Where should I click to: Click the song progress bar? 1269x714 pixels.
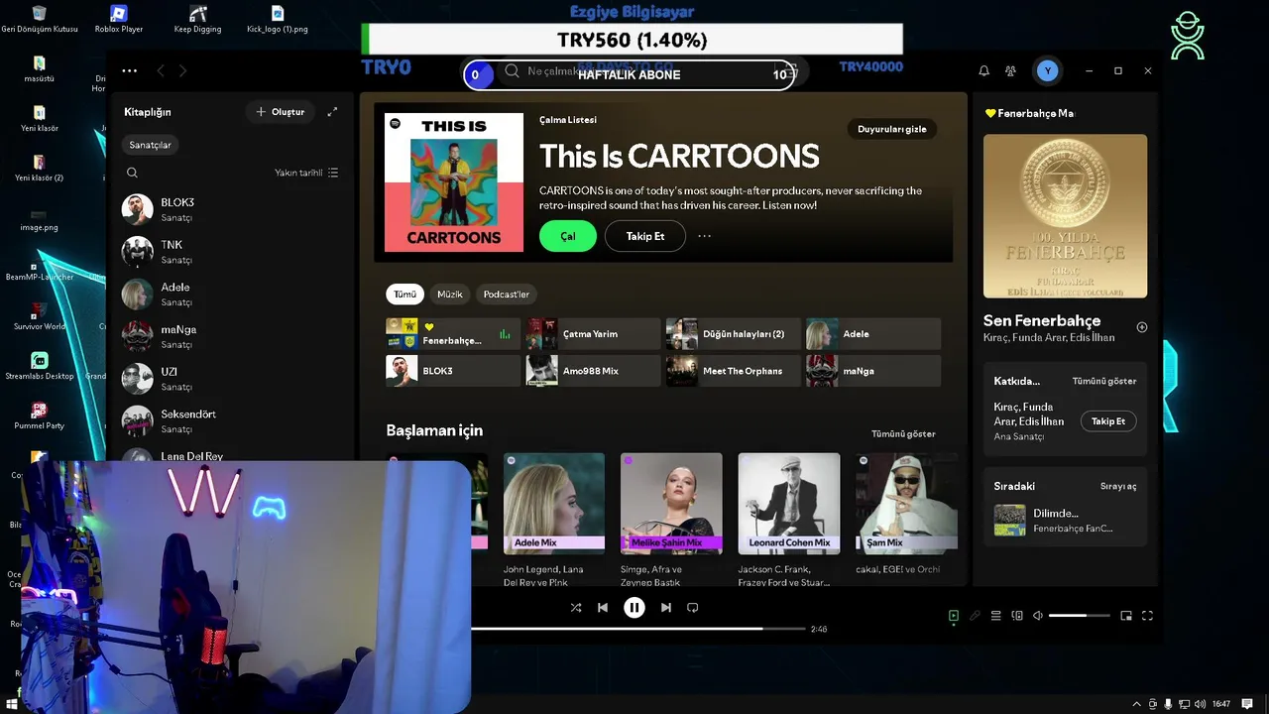638,629
